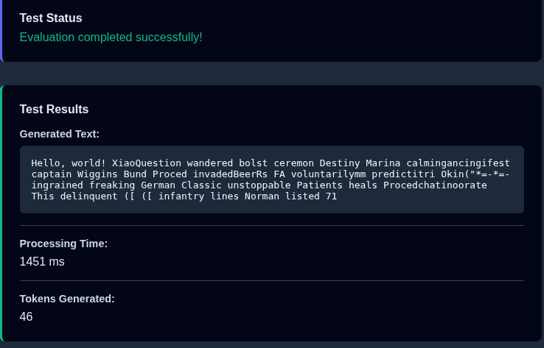Click the divider line above Processing Time

(x=271, y=225)
